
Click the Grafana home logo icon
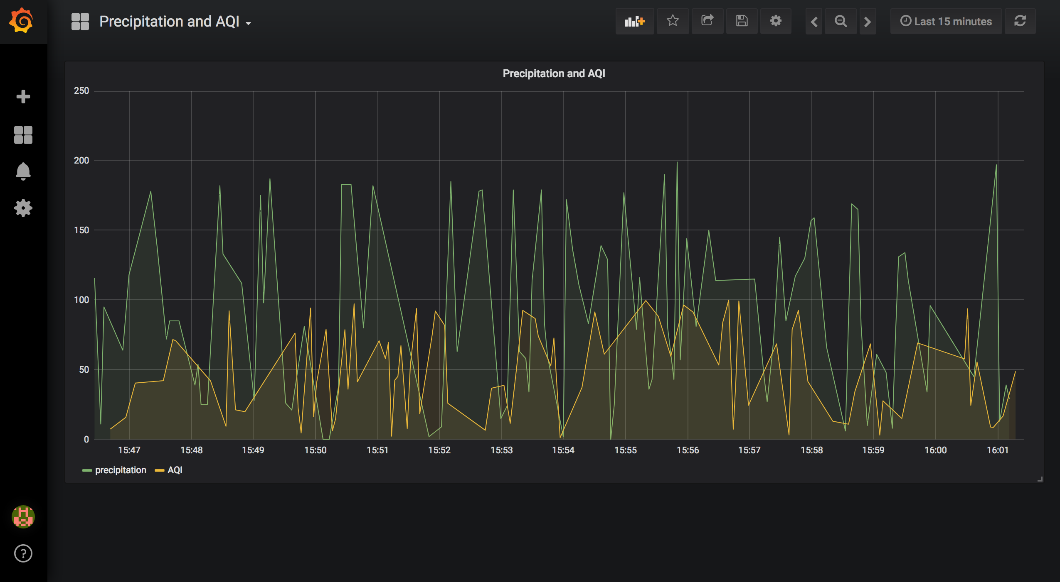(22, 20)
